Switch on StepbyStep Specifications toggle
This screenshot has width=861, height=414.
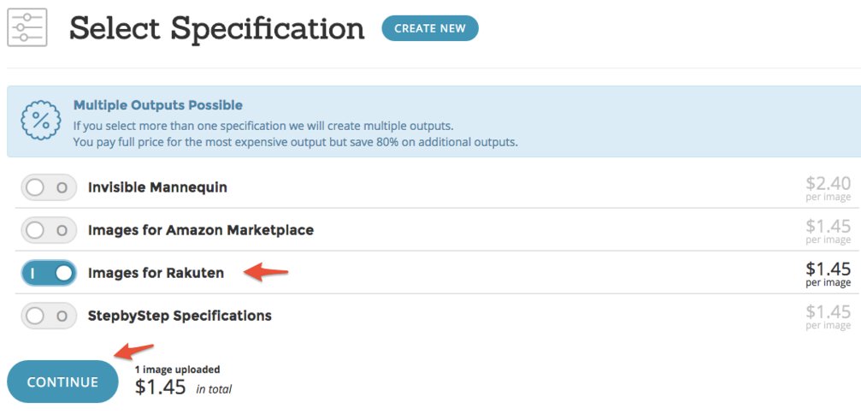point(49,316)
